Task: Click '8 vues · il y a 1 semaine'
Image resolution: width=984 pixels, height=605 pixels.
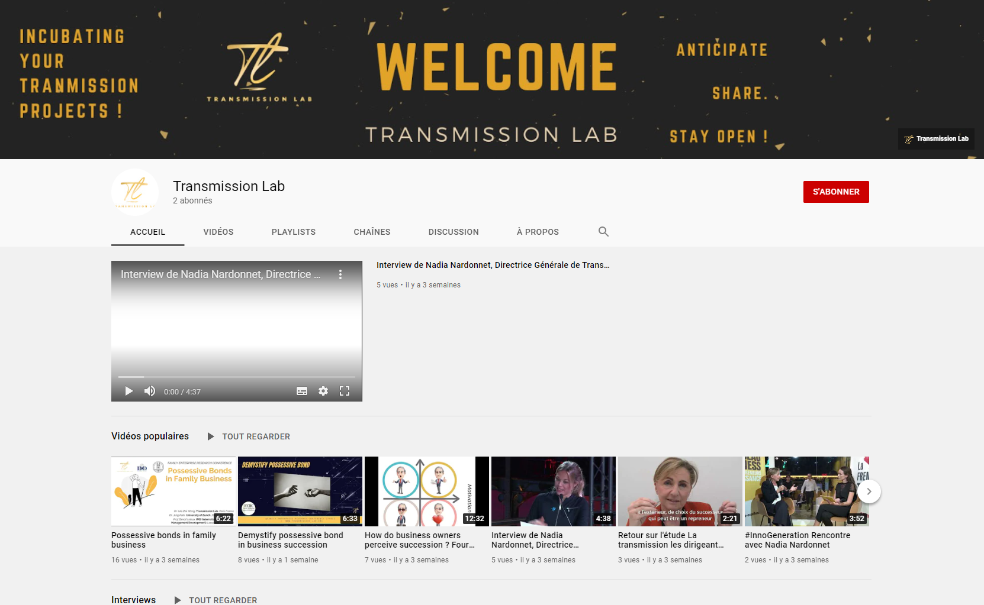Action: click(x=278, y=560)
